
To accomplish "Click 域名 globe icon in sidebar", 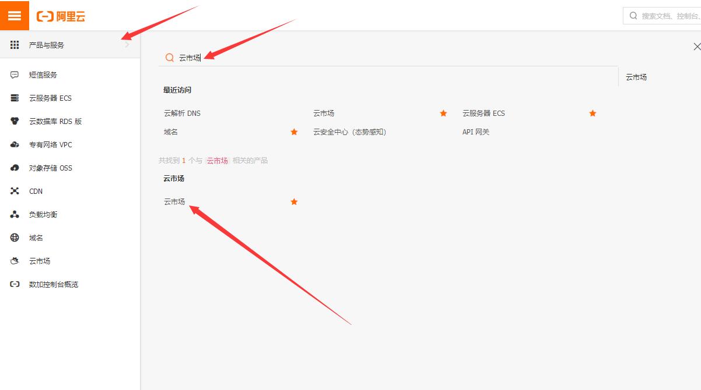I will click(x=15, y=238).
